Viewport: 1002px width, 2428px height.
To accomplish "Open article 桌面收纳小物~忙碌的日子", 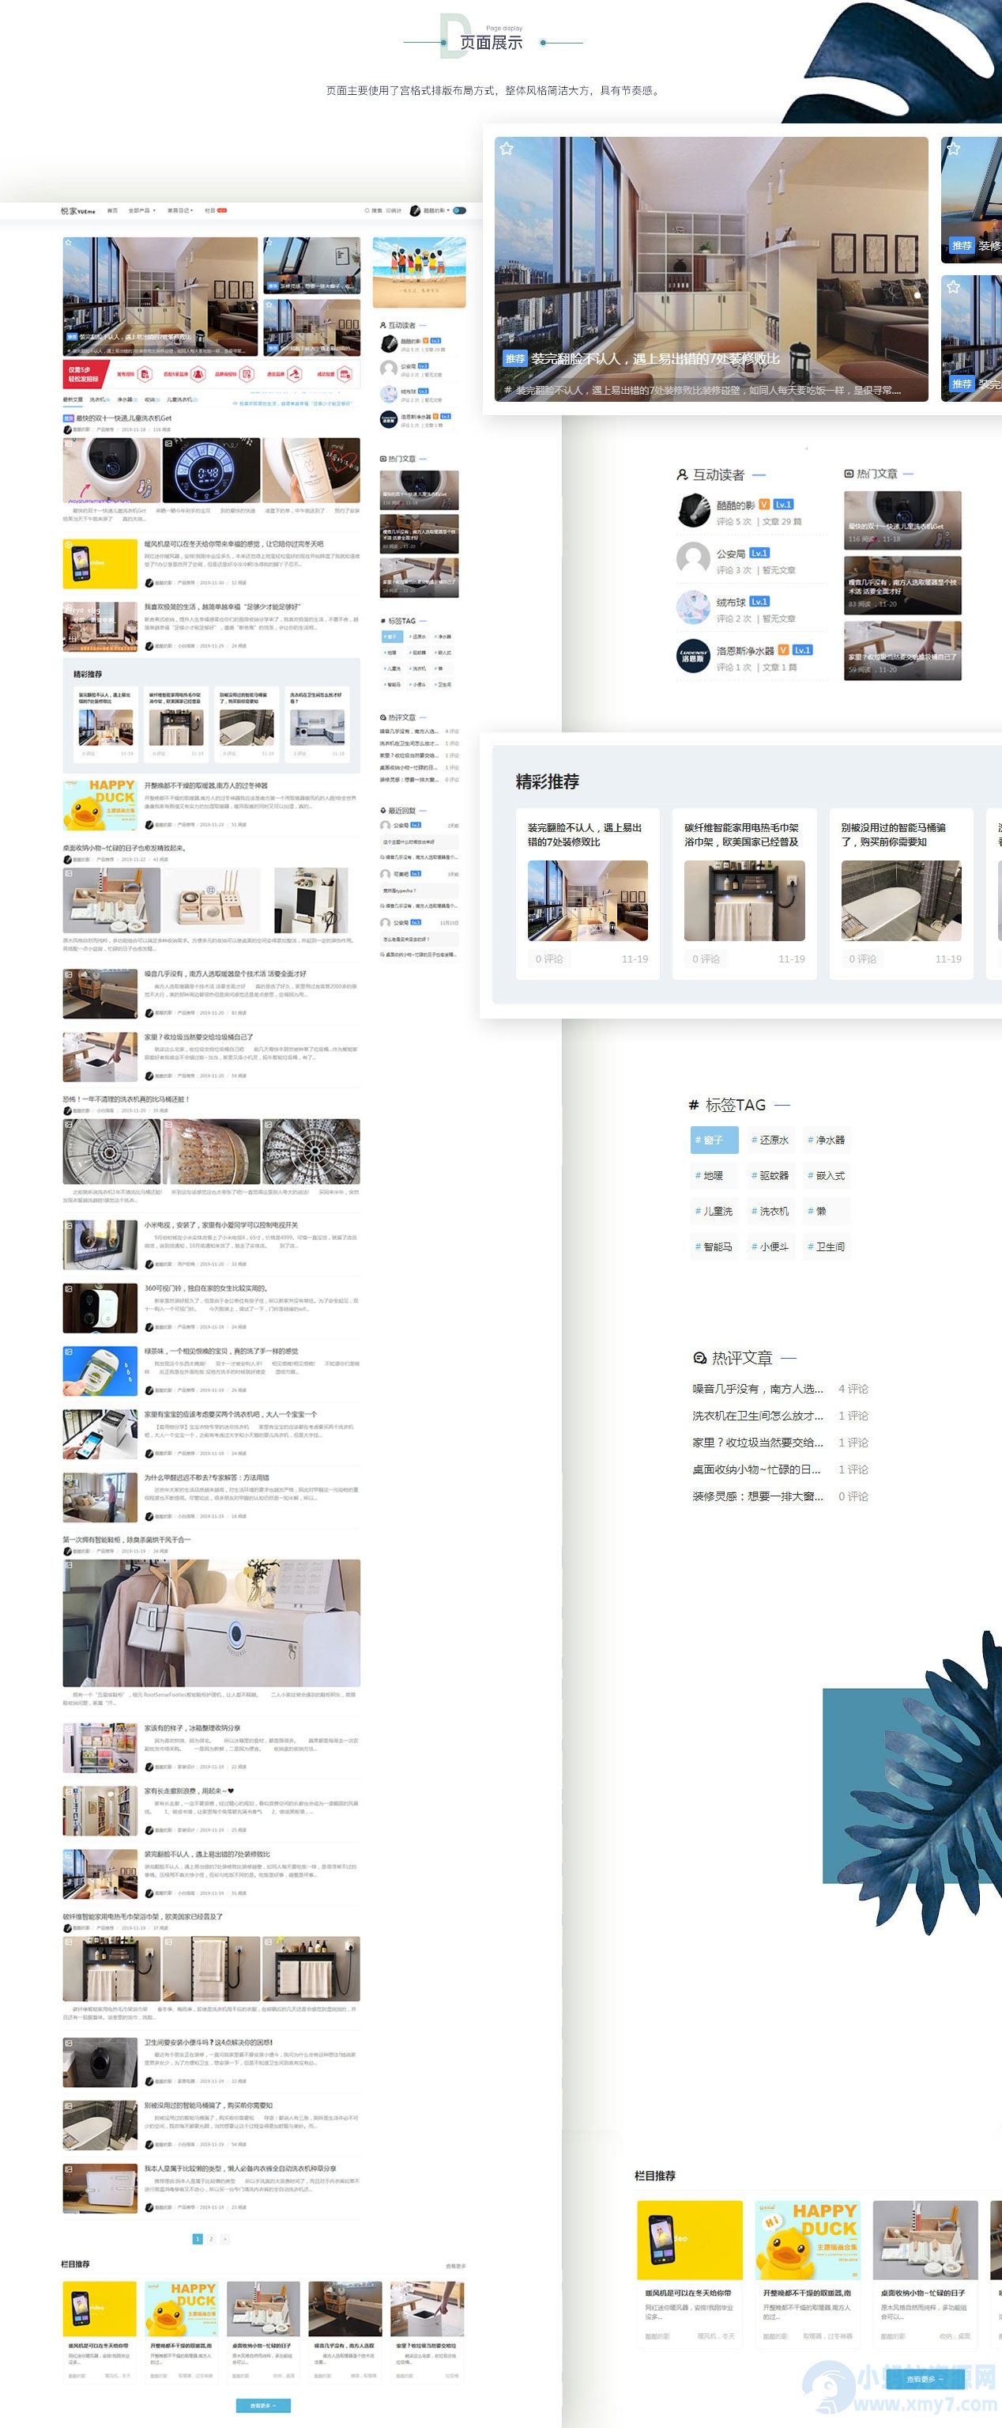I will tap(123, 847).
